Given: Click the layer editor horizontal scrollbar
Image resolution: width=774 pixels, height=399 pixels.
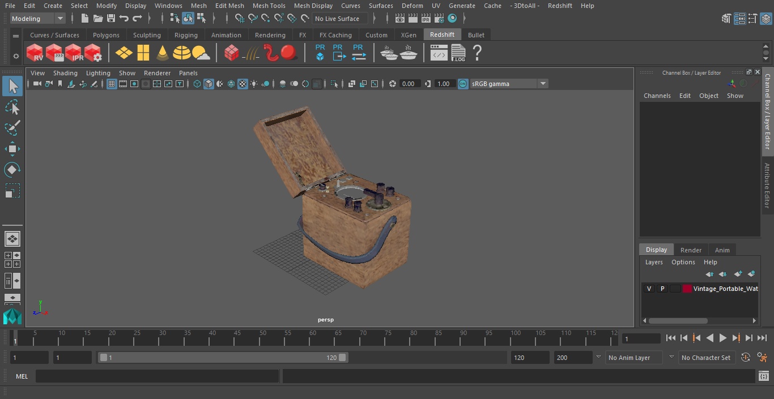Looking at the screenshot, I should click(678, 320).
